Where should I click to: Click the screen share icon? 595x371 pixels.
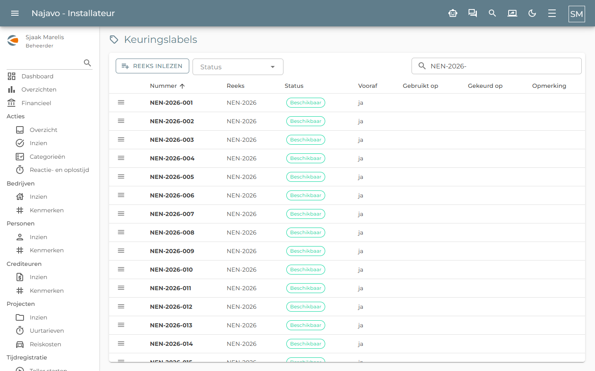pyautogui.click(x=512, y=13)
